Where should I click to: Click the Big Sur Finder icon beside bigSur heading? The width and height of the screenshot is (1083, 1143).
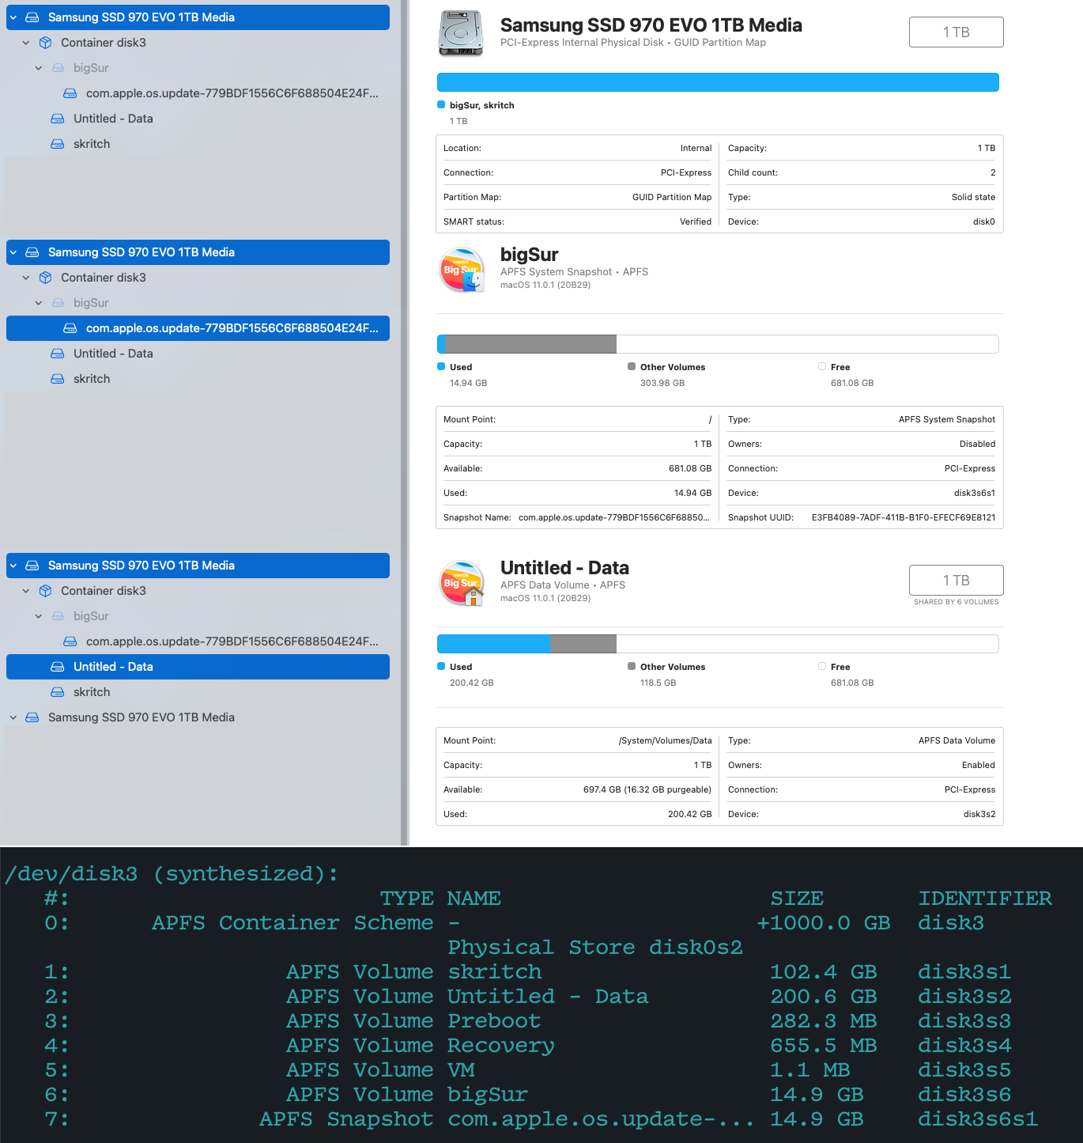[x=462, y=270]
